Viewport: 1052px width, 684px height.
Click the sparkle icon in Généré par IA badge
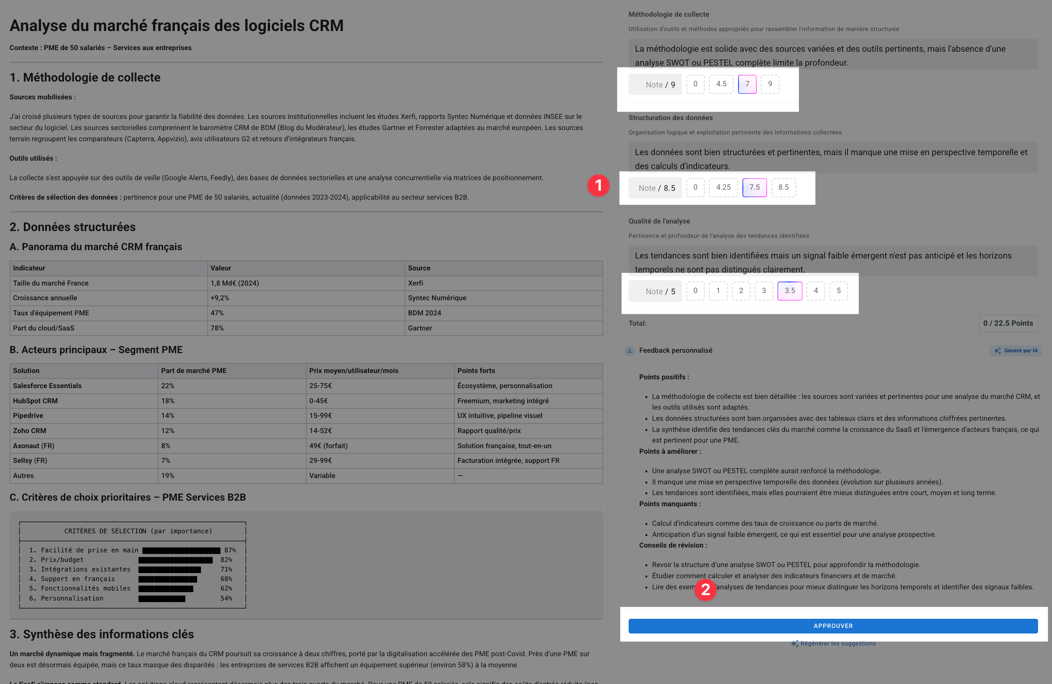click(997, 350)
